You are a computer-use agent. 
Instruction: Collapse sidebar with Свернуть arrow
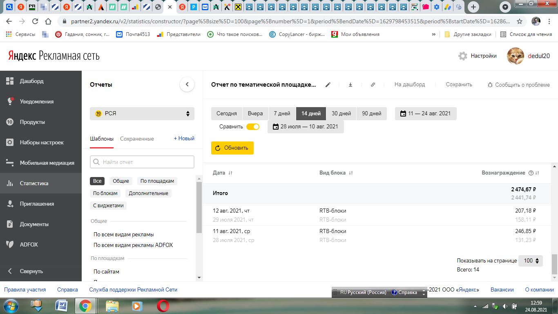(10, 271)
